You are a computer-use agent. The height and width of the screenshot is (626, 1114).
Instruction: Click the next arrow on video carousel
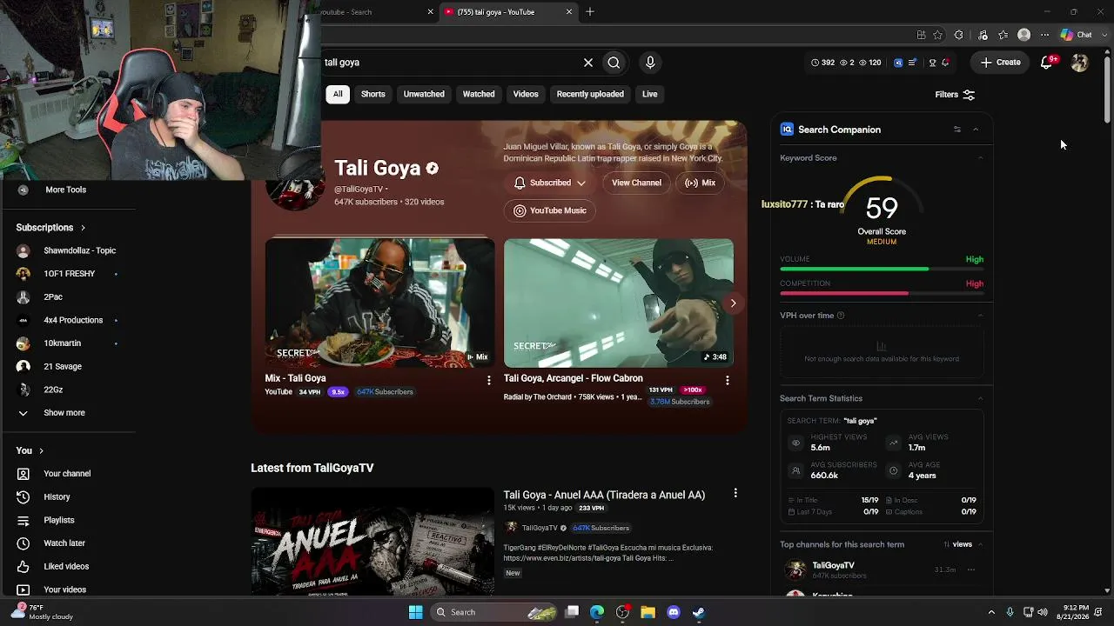point(733,303)
